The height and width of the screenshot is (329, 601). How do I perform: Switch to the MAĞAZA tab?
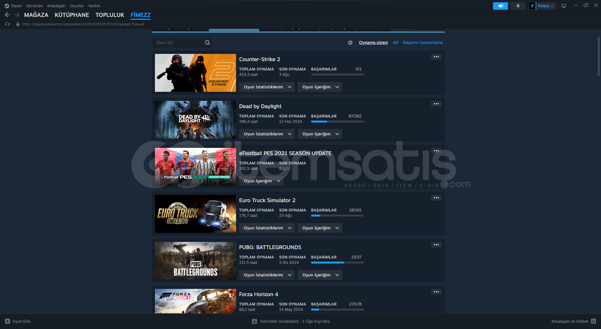click(x=36, y=15)
